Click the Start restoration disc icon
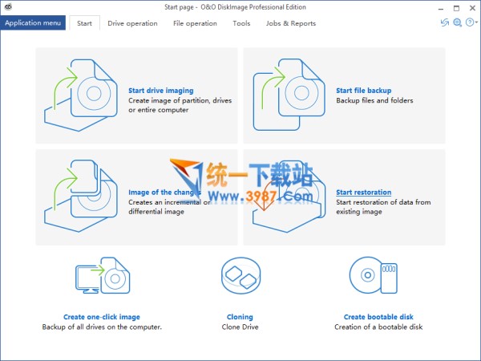This screenshot has width=481, height=361. point(289,197)
